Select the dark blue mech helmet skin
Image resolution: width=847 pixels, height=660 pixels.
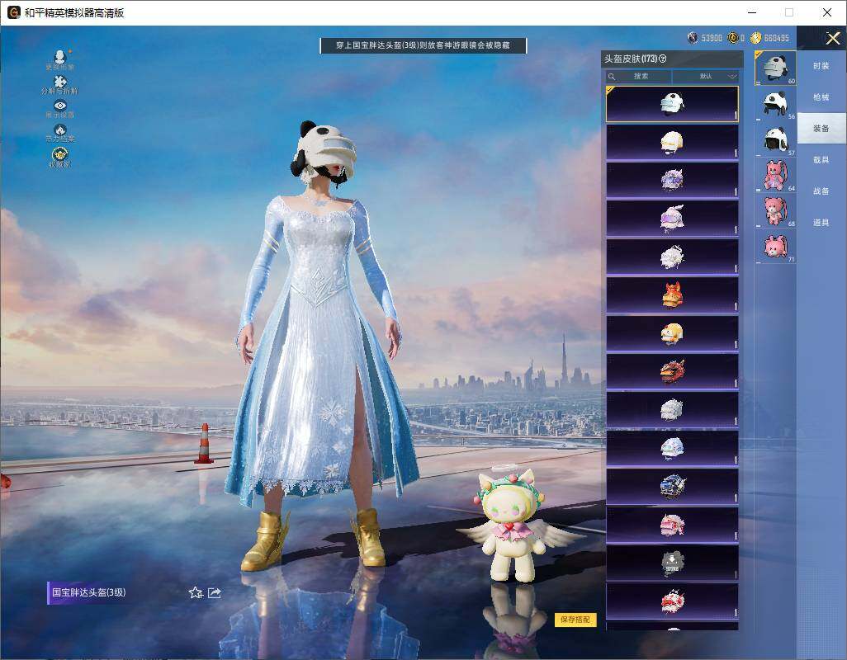click(672, 486)
